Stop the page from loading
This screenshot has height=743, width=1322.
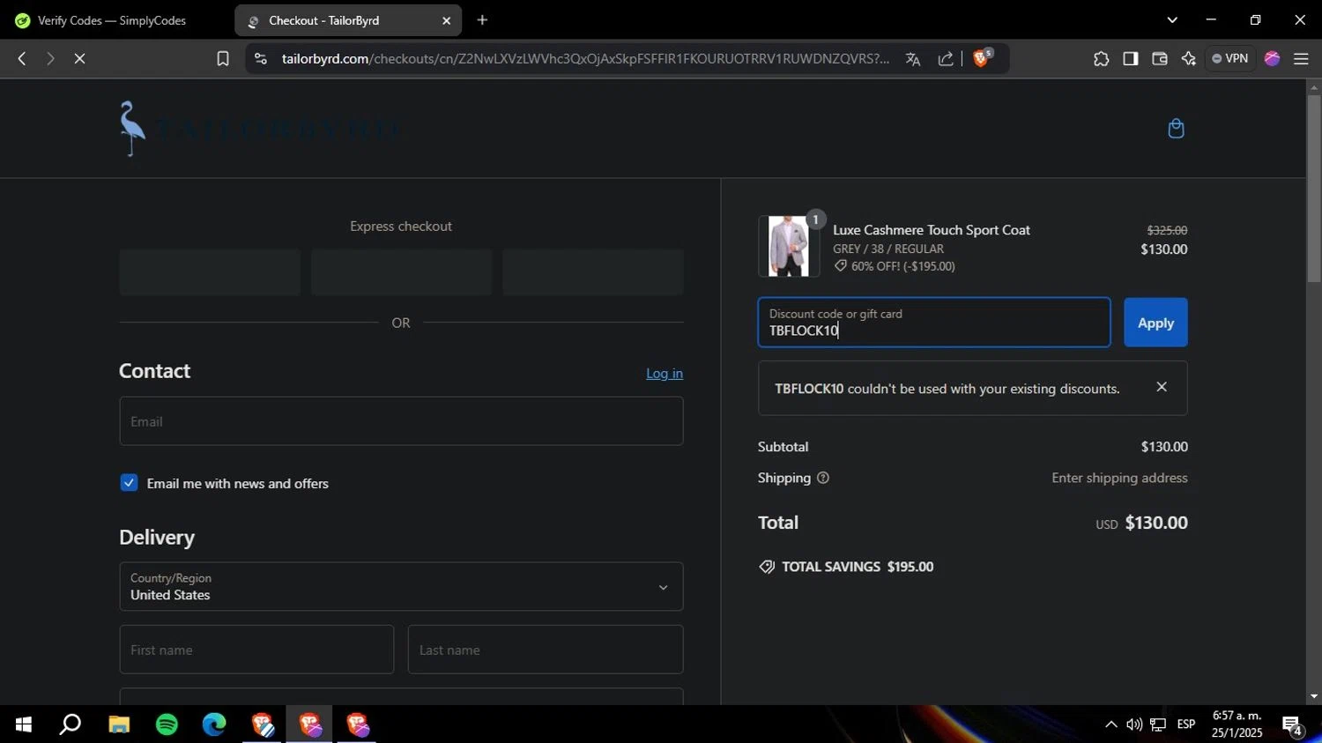coord(79,59)
